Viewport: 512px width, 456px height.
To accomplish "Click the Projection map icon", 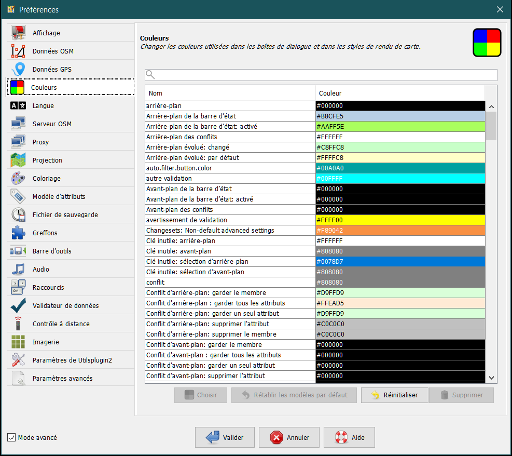I will point(18,160).
